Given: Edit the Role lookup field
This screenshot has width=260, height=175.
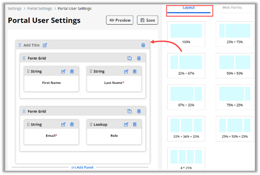Looking at the screenshot, I should 126,124.
